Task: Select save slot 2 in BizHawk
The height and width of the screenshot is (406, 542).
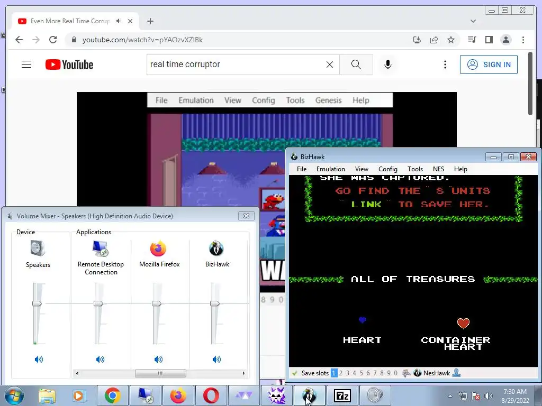Action: click(x=340, y=373)
